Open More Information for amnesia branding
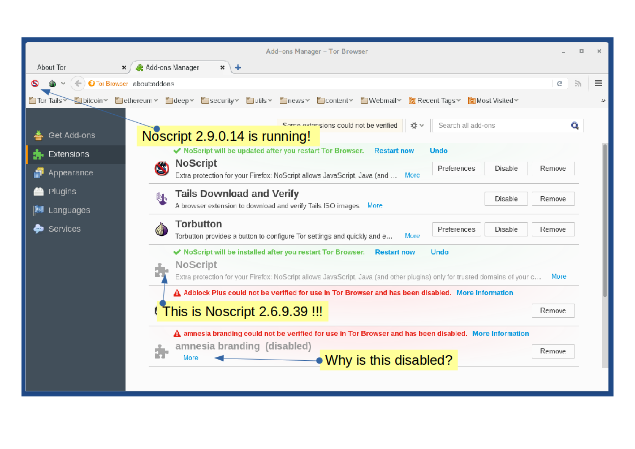This screenshot has width=635, height=449. (500, 334)
